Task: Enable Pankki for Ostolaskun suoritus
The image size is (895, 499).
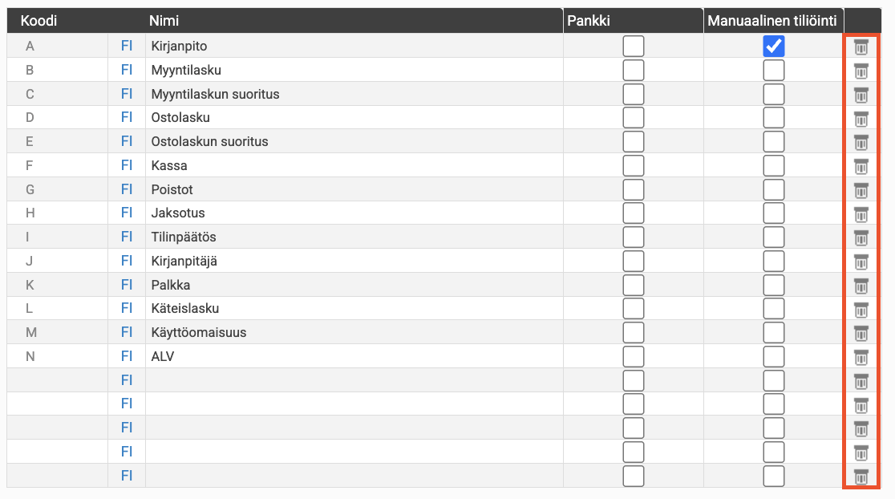Action: pos(634,142)
